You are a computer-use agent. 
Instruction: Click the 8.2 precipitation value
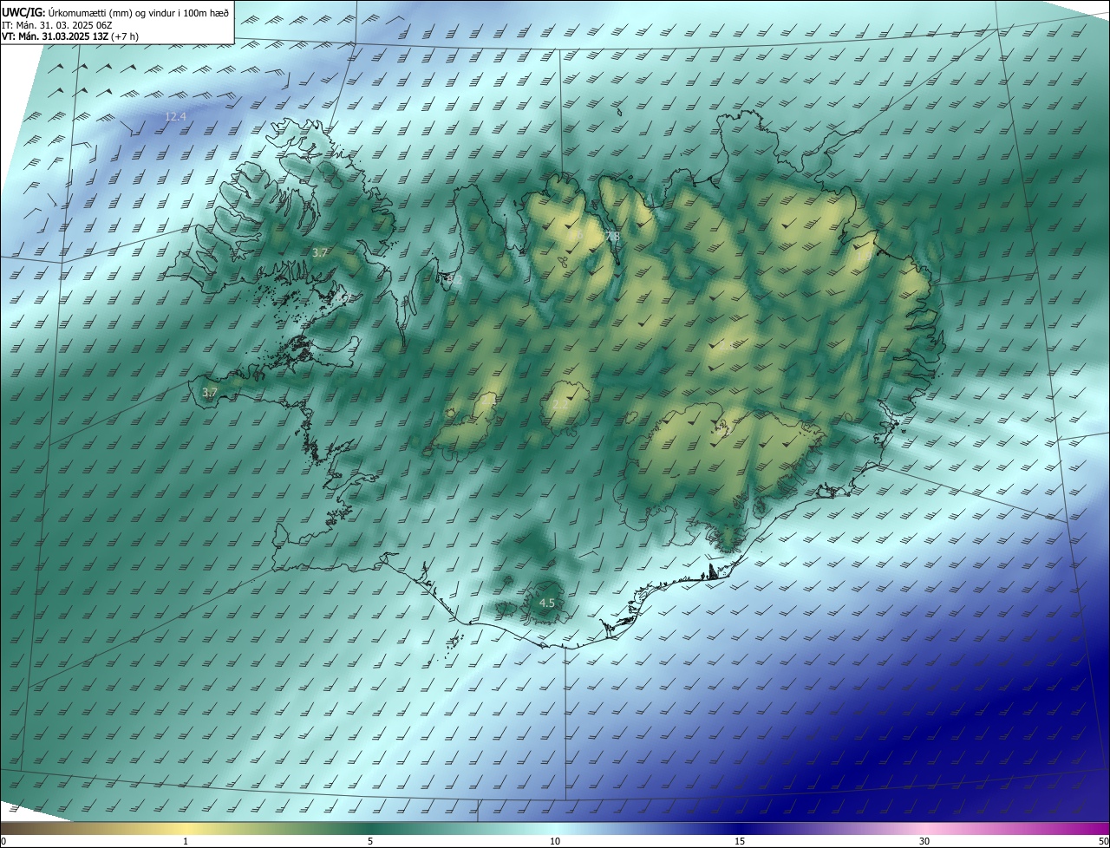454,279
